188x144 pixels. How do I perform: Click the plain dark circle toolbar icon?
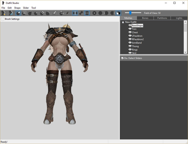point(100,13)
